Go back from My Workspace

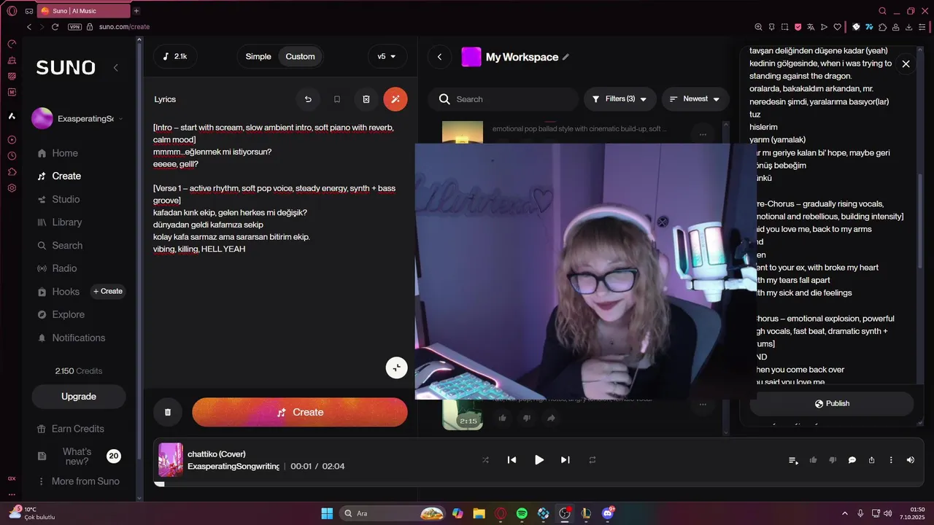(439, 57)
